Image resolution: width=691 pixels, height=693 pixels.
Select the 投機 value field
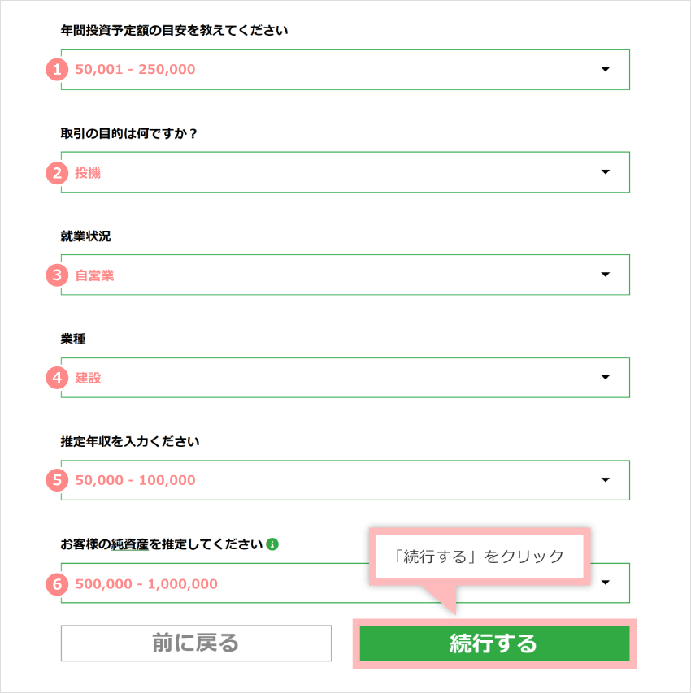click(325, 172)
